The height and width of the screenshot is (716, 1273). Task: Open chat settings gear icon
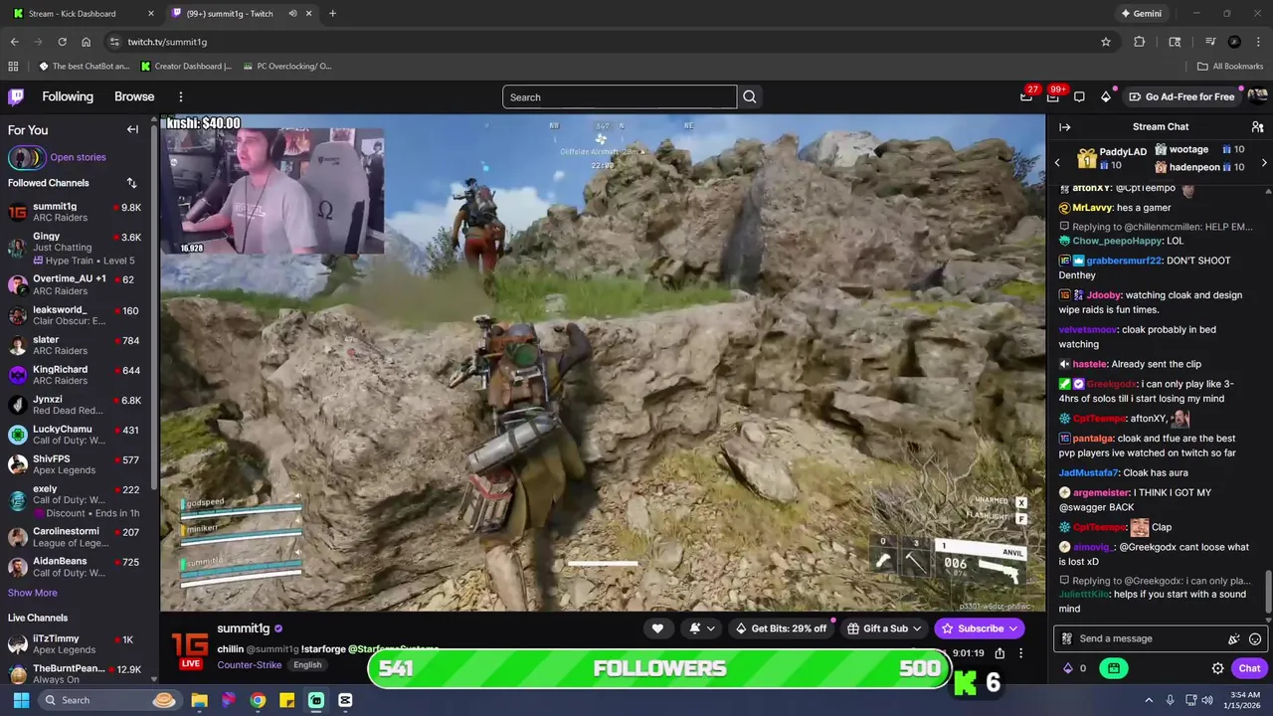[1217, 668]
